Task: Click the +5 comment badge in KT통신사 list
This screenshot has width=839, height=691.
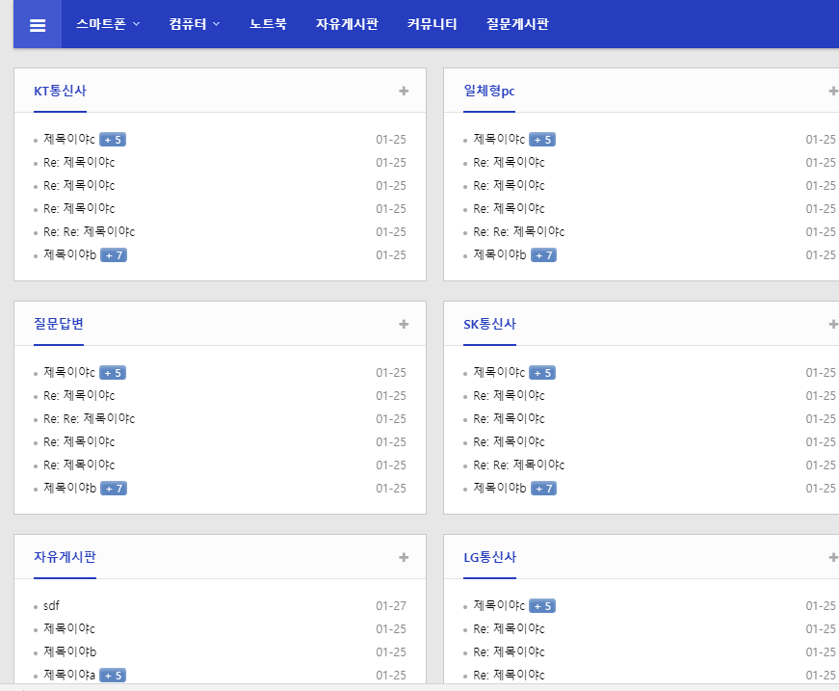Action: coord(113,140)
